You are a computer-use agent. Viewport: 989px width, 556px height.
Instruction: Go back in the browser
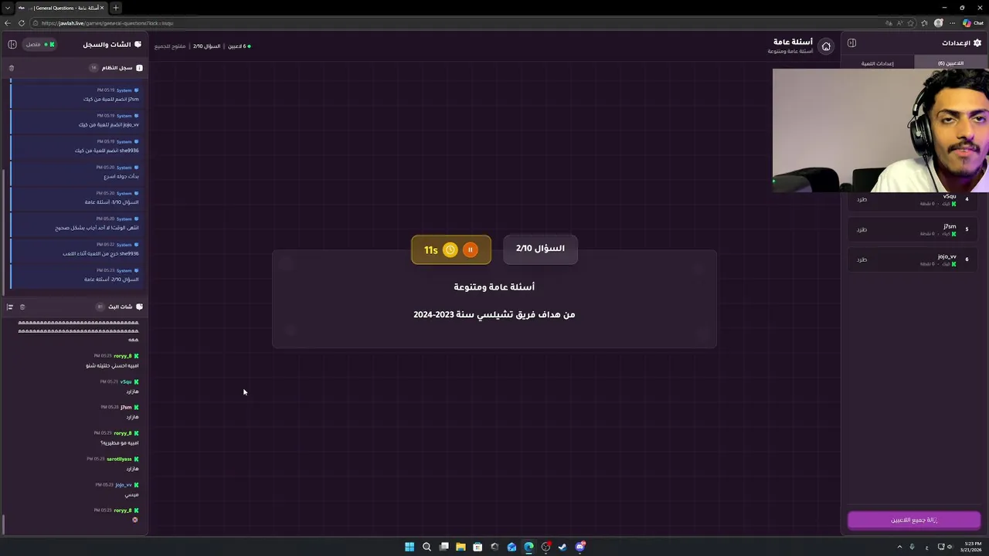click(x=8, y=23)
